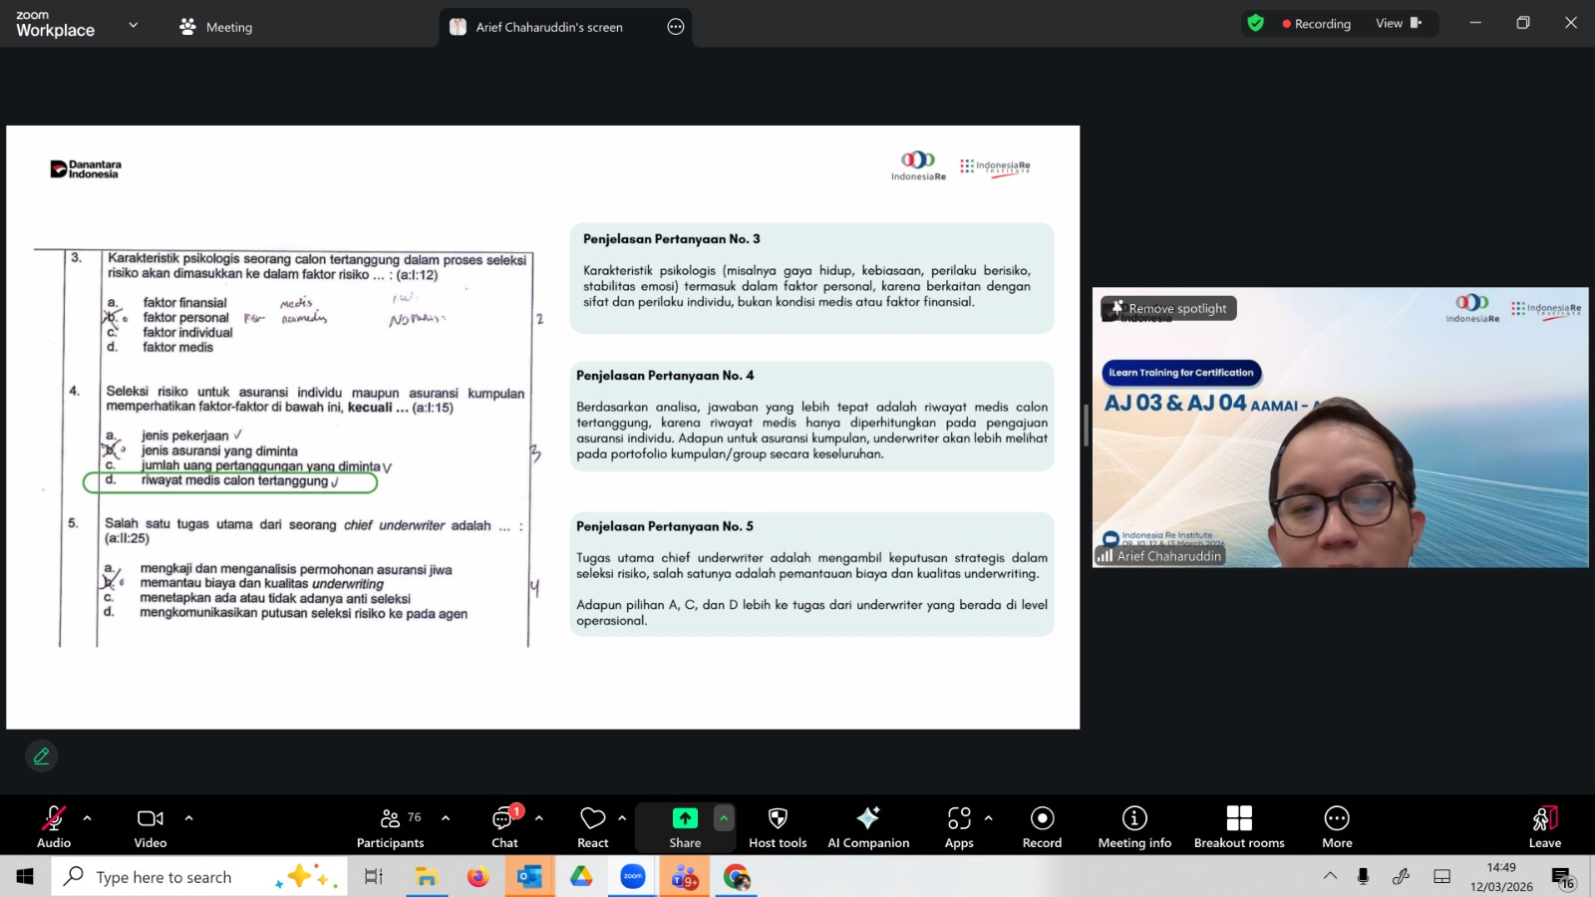1595x897 pixels.
Task: Open the Chat panel
Action: (504, 827)
